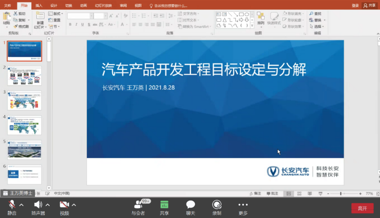Viewport: 380px width, 218px height.
Task: Open the layout (版式) dropdown in the ribbon
Action: coord(58,14)
